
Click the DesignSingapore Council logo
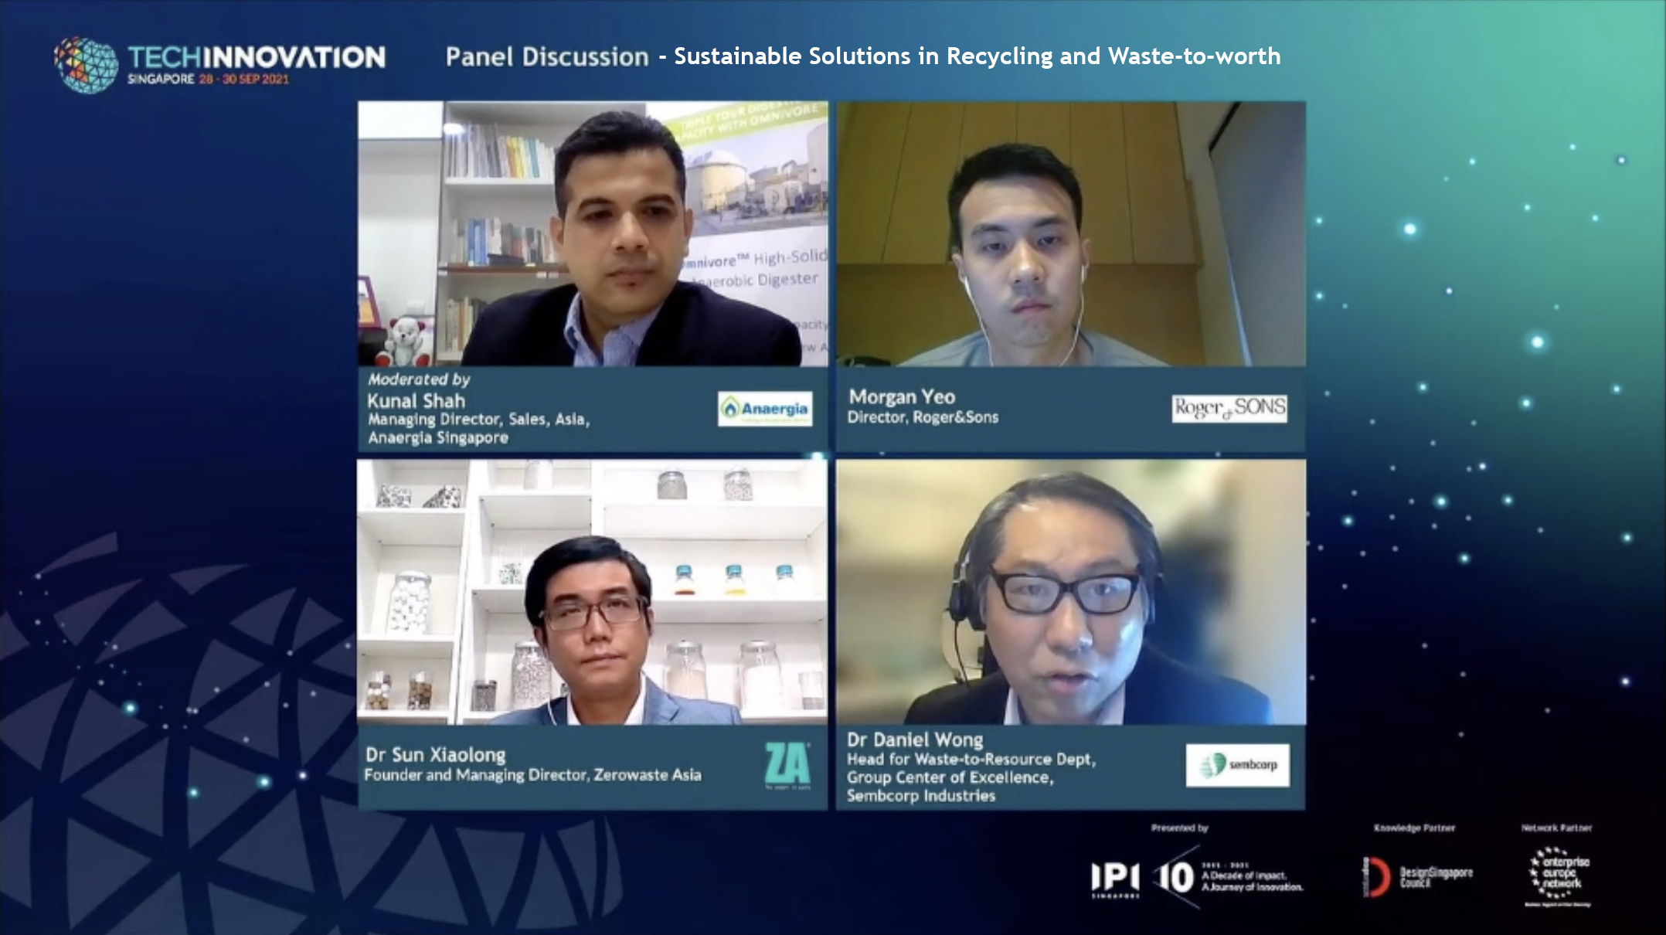coord(1418,877)
